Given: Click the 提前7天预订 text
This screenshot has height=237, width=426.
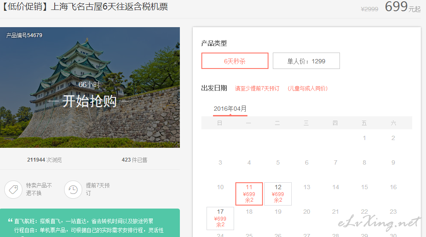Looking at the screenshot, I should (x=98, y=189).
